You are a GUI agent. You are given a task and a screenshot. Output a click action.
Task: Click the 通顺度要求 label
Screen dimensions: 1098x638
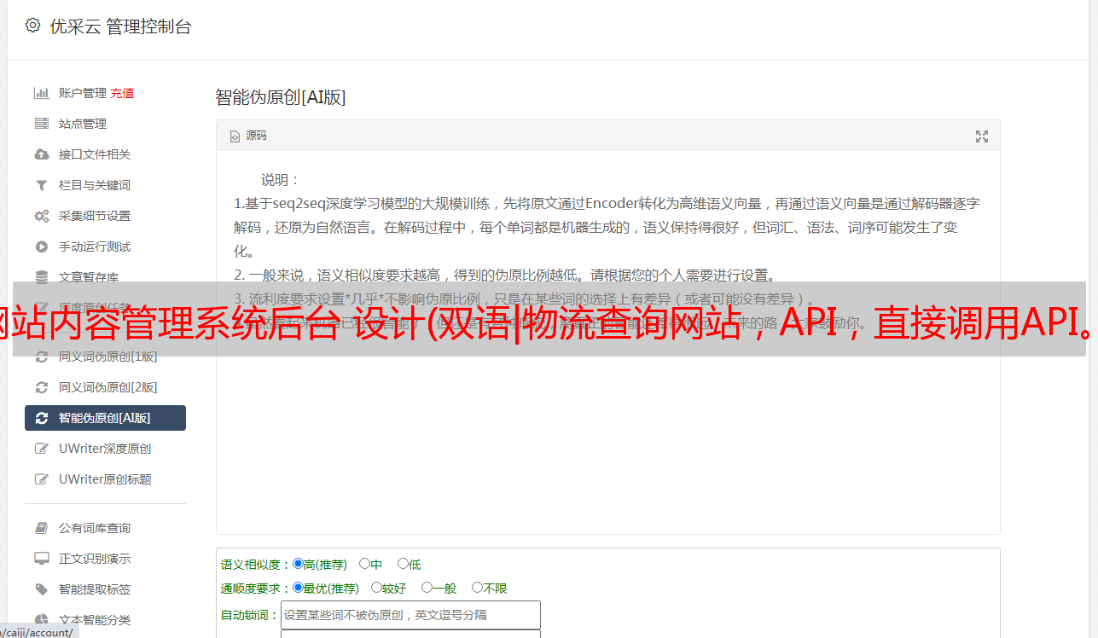256,589
